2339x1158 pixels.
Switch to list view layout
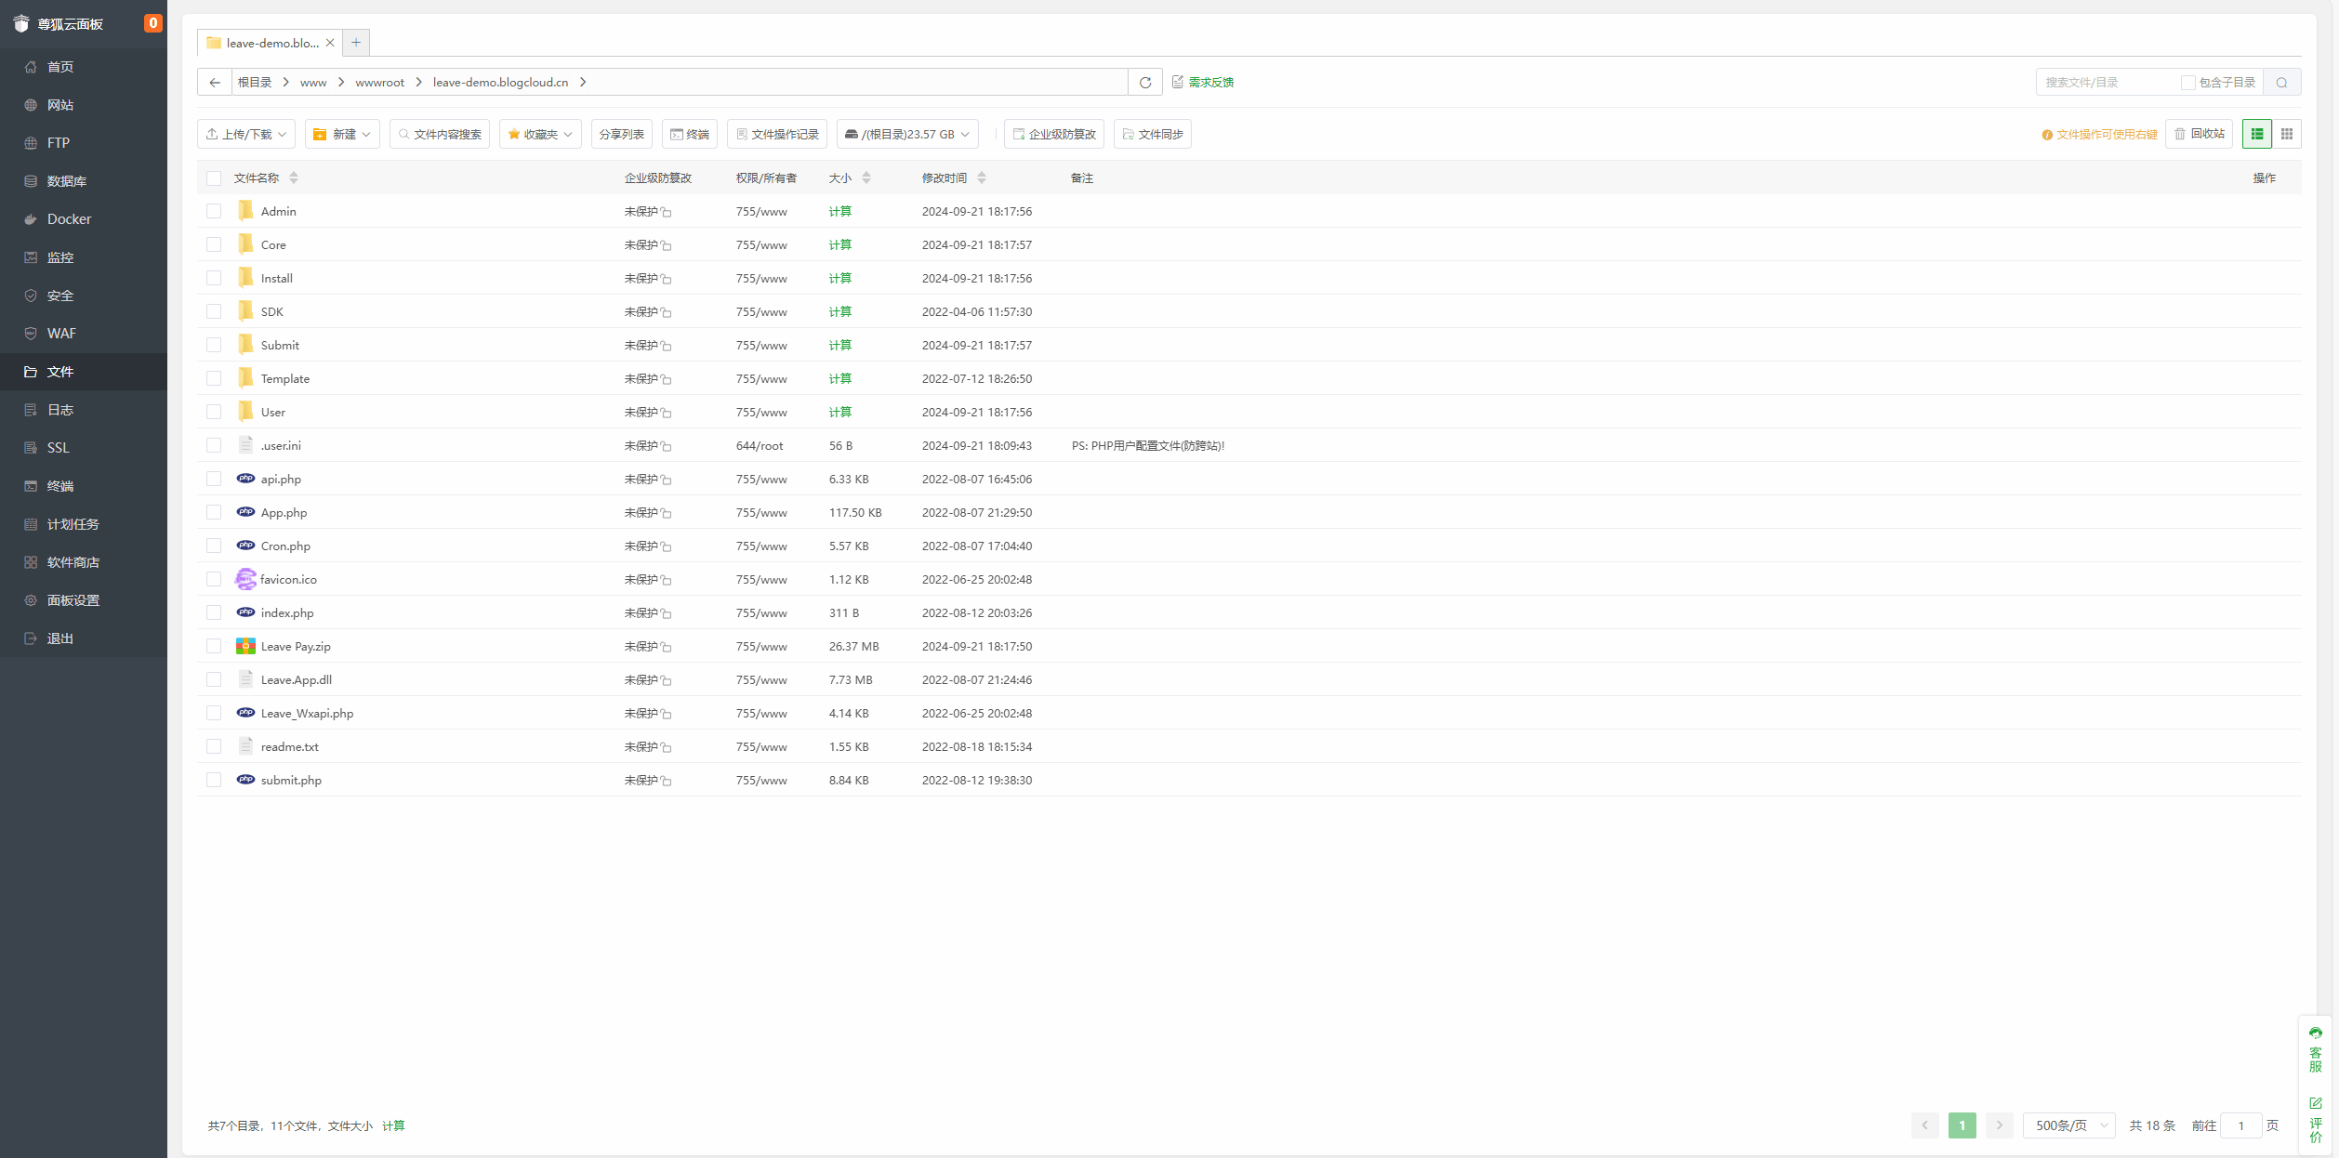(x=2257, y=134)
